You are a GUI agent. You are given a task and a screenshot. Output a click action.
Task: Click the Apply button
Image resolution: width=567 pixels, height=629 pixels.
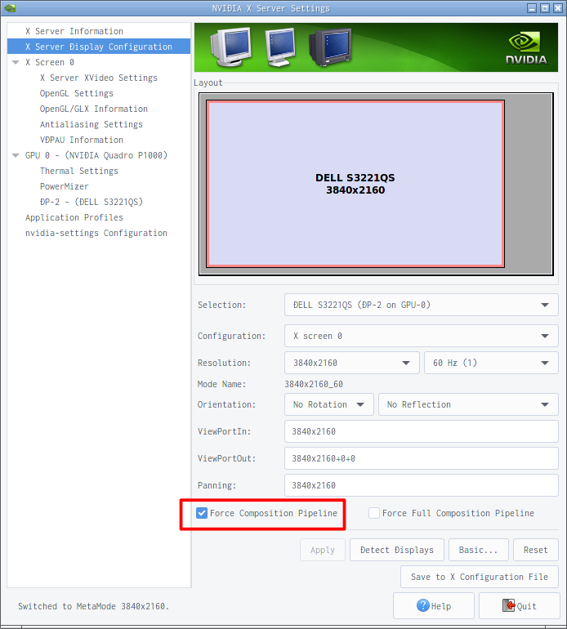pyautogui.click(x=323, y=550)
